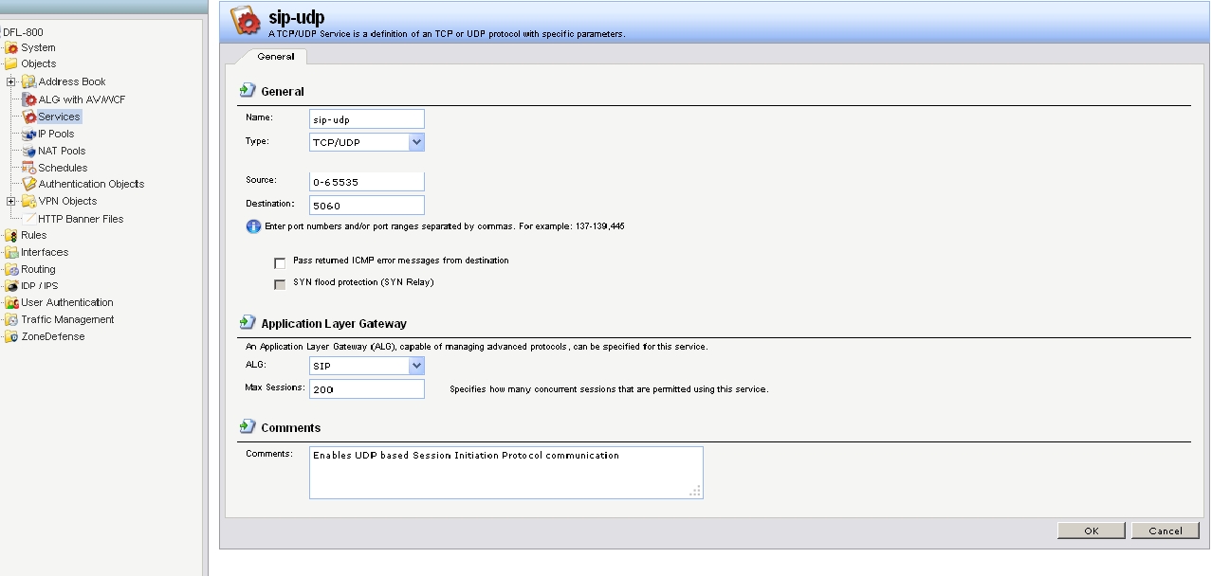
Task: Click the Services icon in tree
Action: (29, 117)
